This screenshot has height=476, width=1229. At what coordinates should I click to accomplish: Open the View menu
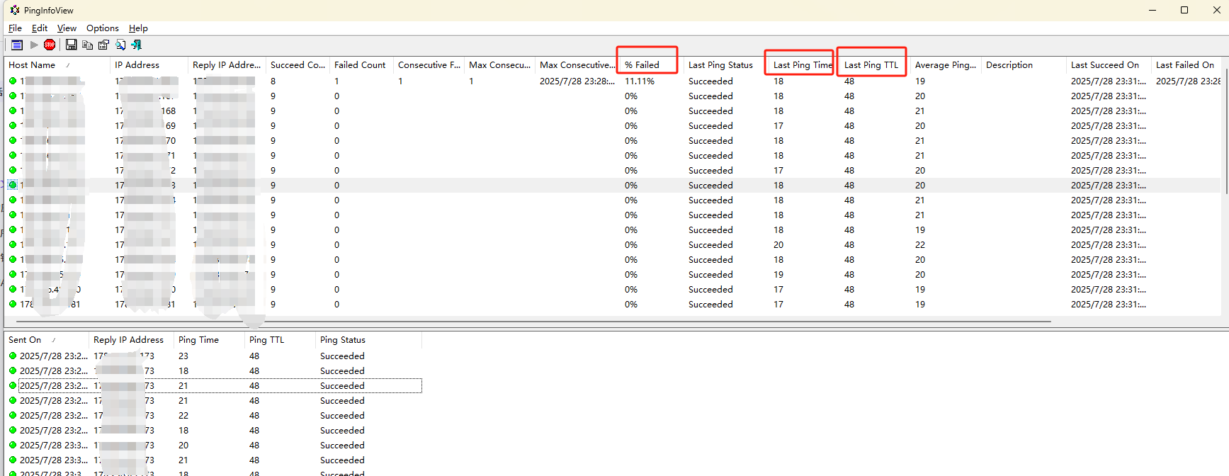coord(67,28)
